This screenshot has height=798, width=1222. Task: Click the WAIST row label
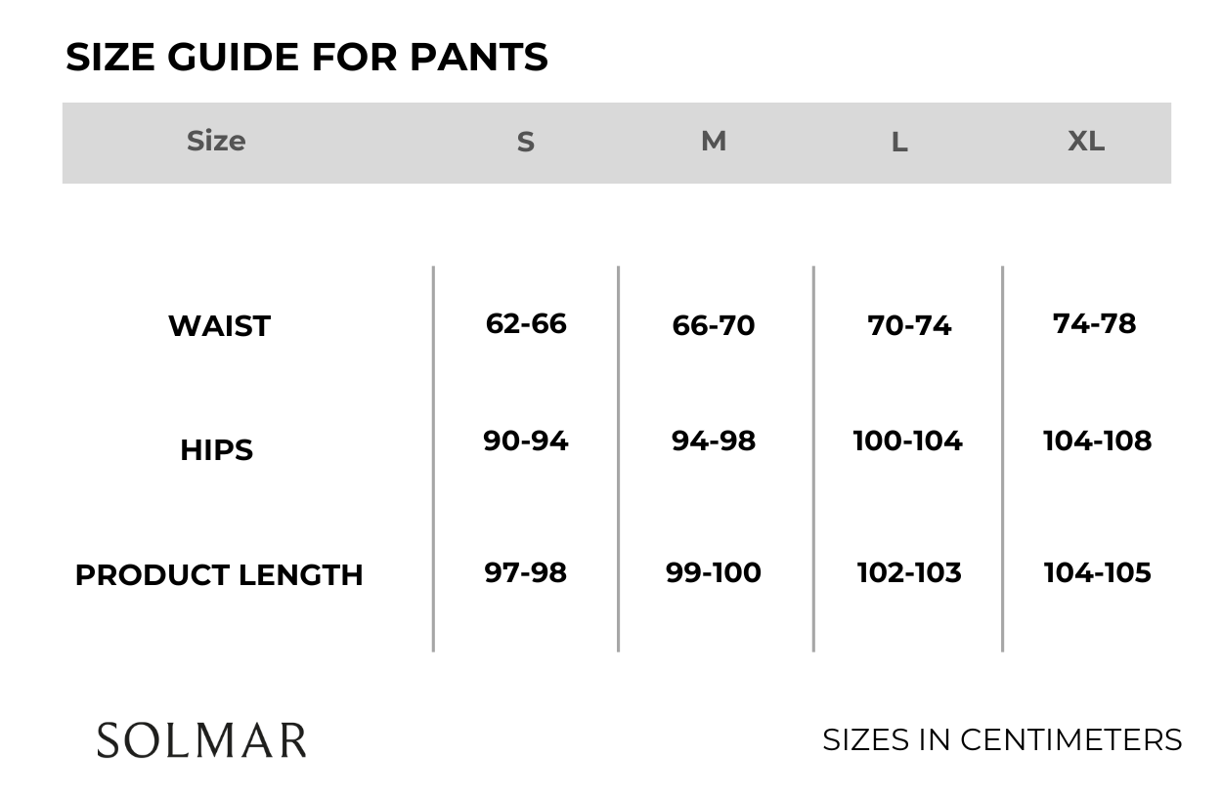pyautogui.click(x=219, y=326)
